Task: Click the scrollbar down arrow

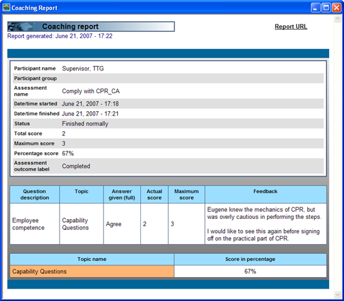Action: [337, 295]
